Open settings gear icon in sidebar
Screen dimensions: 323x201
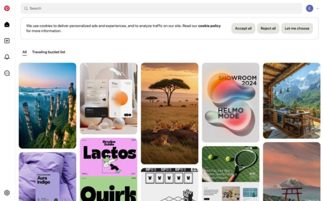(x=7, y=193)
